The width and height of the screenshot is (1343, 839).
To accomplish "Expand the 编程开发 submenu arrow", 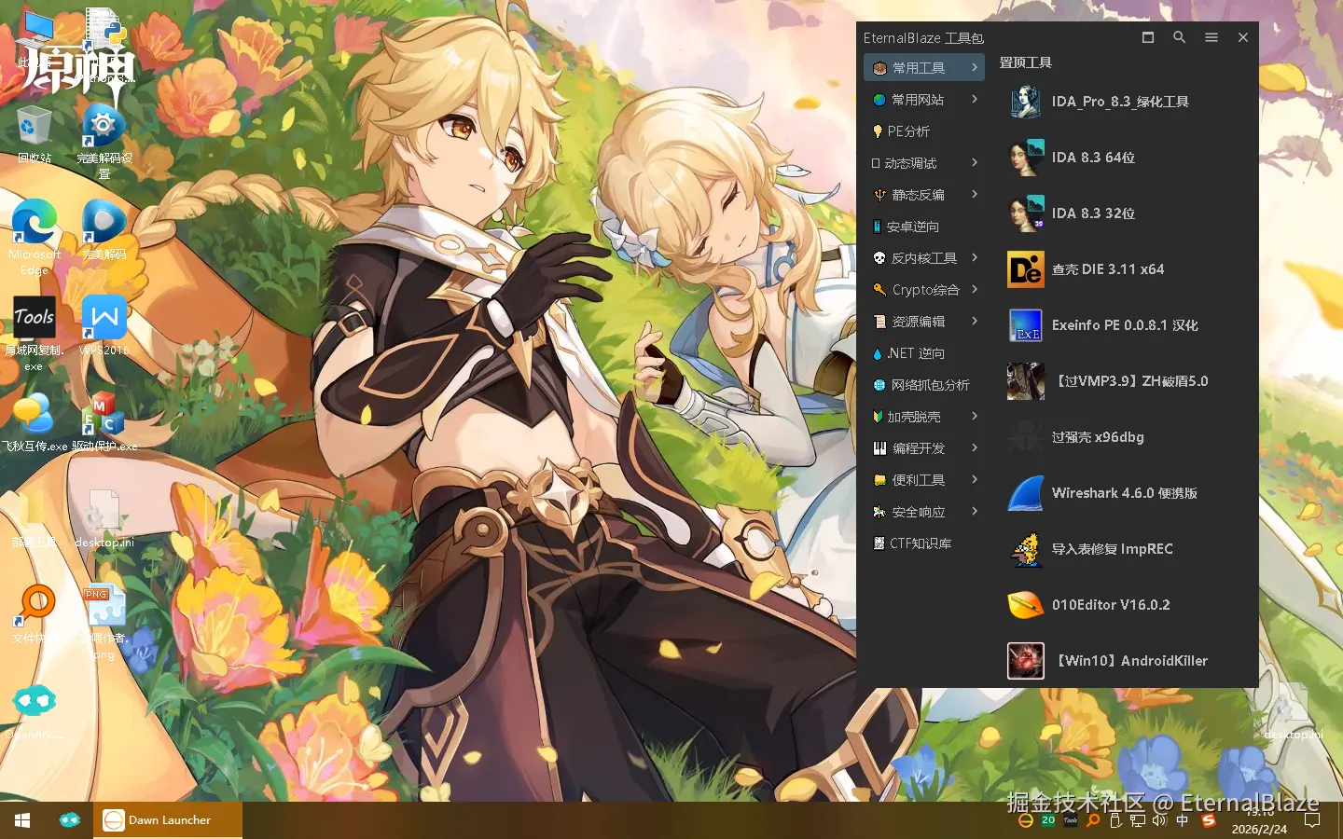I will click(975, 447).
